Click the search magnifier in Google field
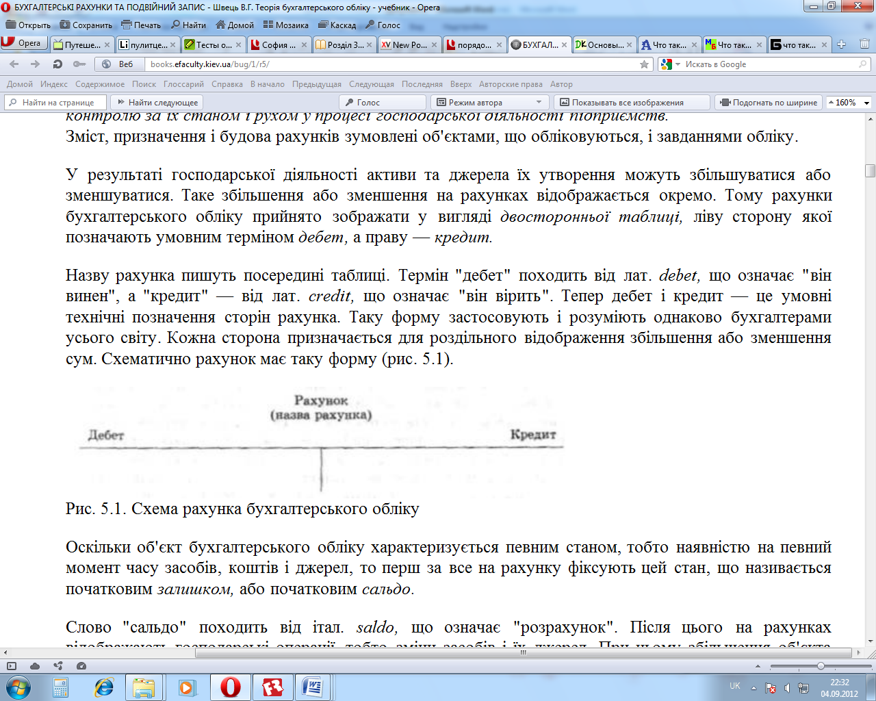The height and width of the screenshot is (701, 876). 863,64
